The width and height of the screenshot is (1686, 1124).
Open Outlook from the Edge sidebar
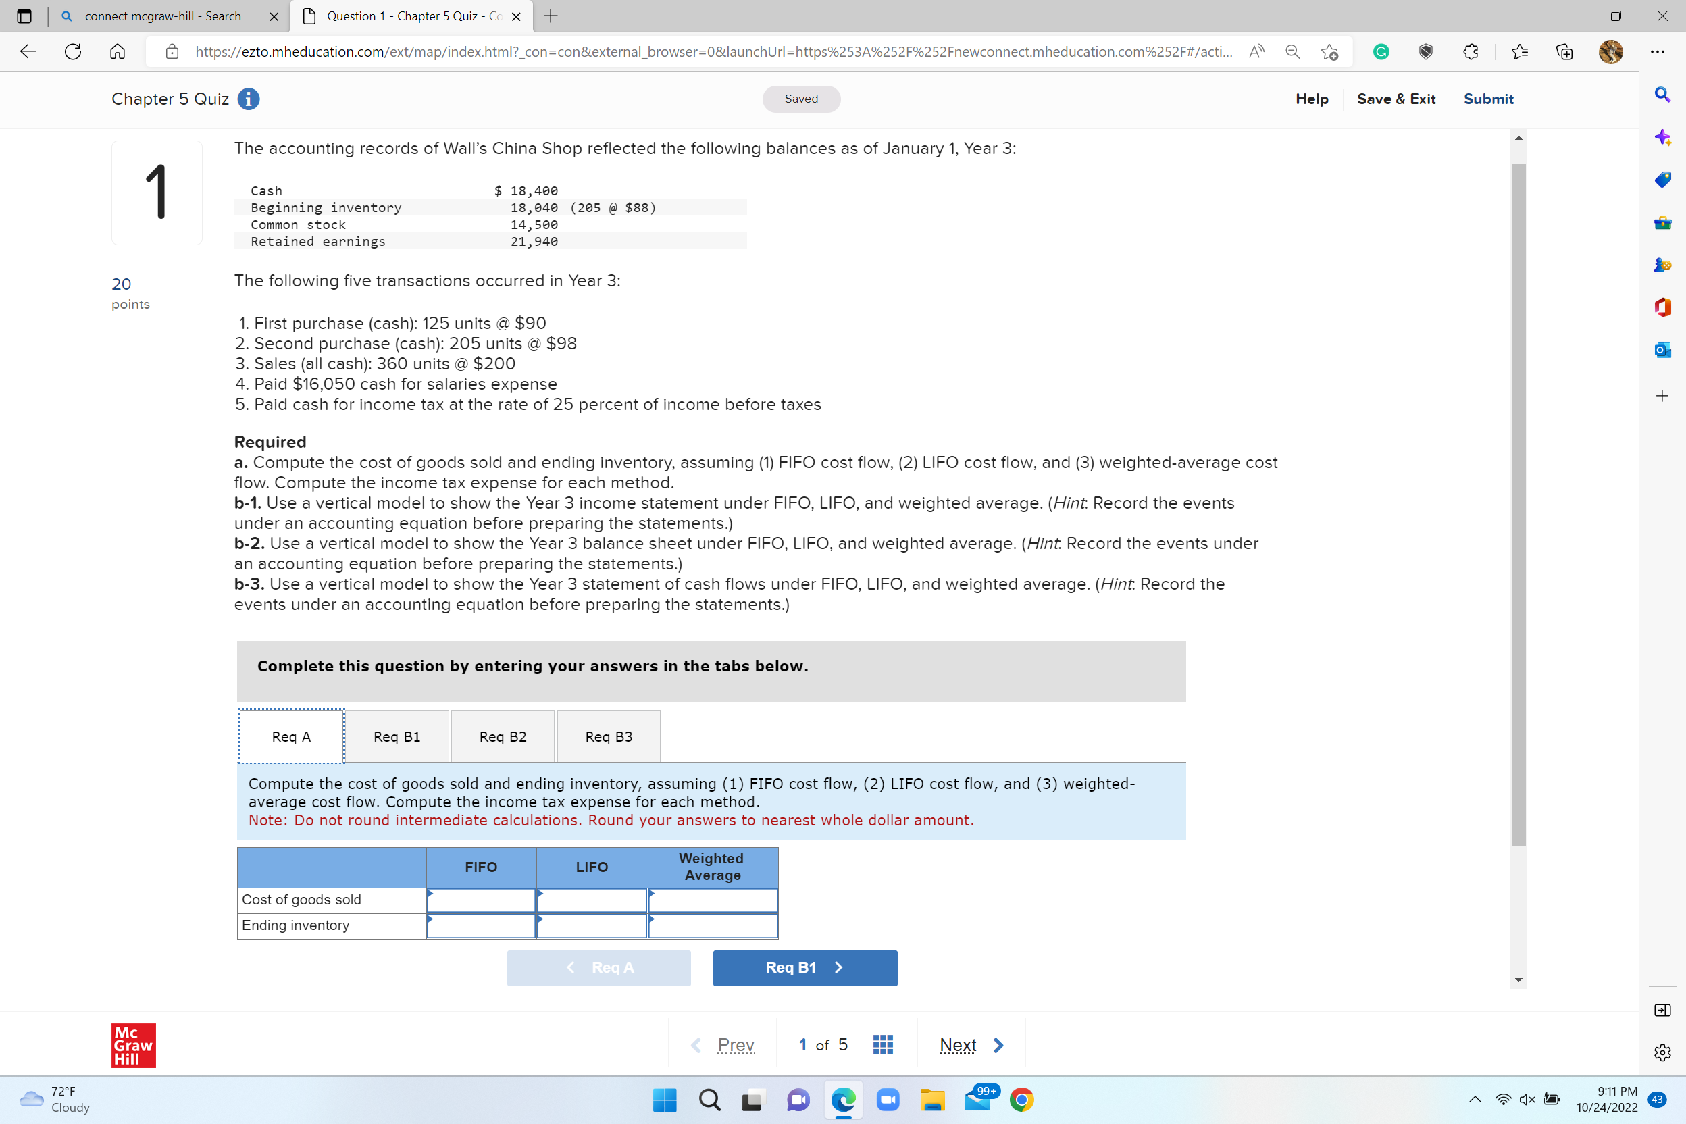coord(1663,350)
